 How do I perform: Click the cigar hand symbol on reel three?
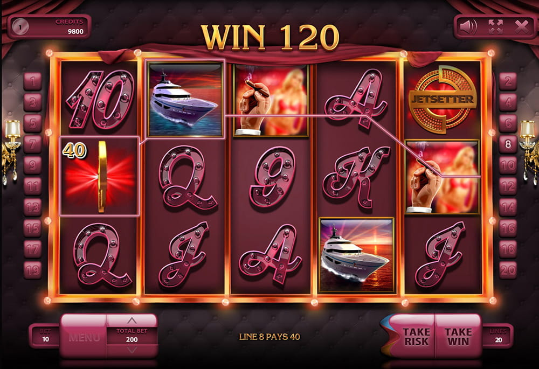click(x=271, y=100)
